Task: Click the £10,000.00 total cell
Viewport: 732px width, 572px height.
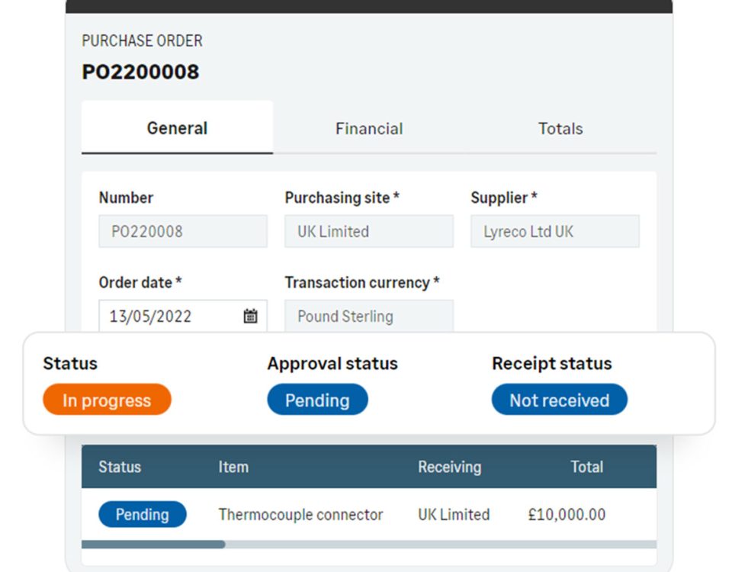Action: tap(567, 515)
